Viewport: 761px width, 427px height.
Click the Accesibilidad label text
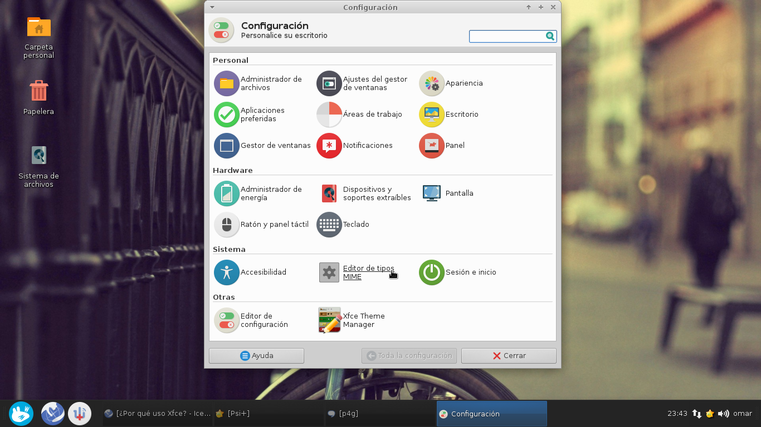click(264, 272)
